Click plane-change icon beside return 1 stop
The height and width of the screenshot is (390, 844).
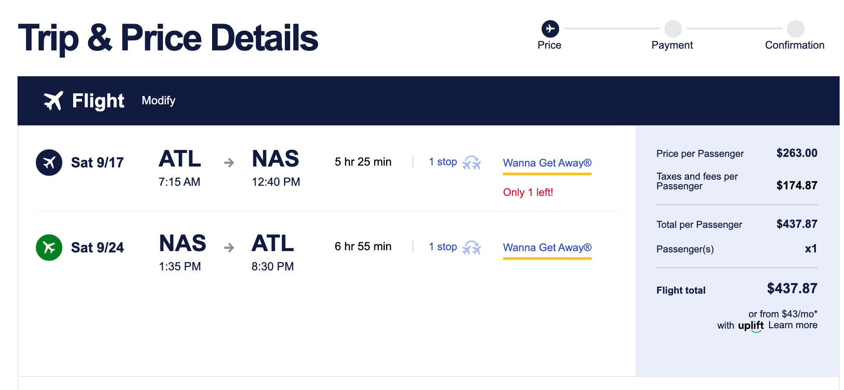[472, 248]
